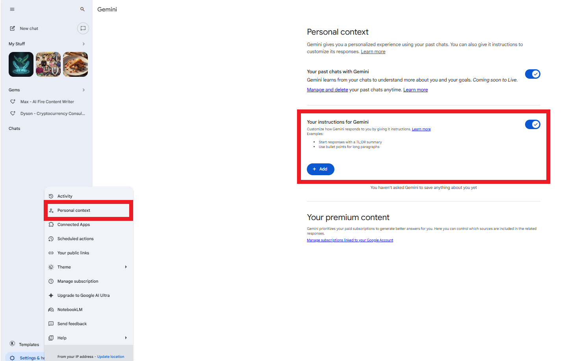
Task: Click the Add instructions button
Action: click(x=320, y=169)
